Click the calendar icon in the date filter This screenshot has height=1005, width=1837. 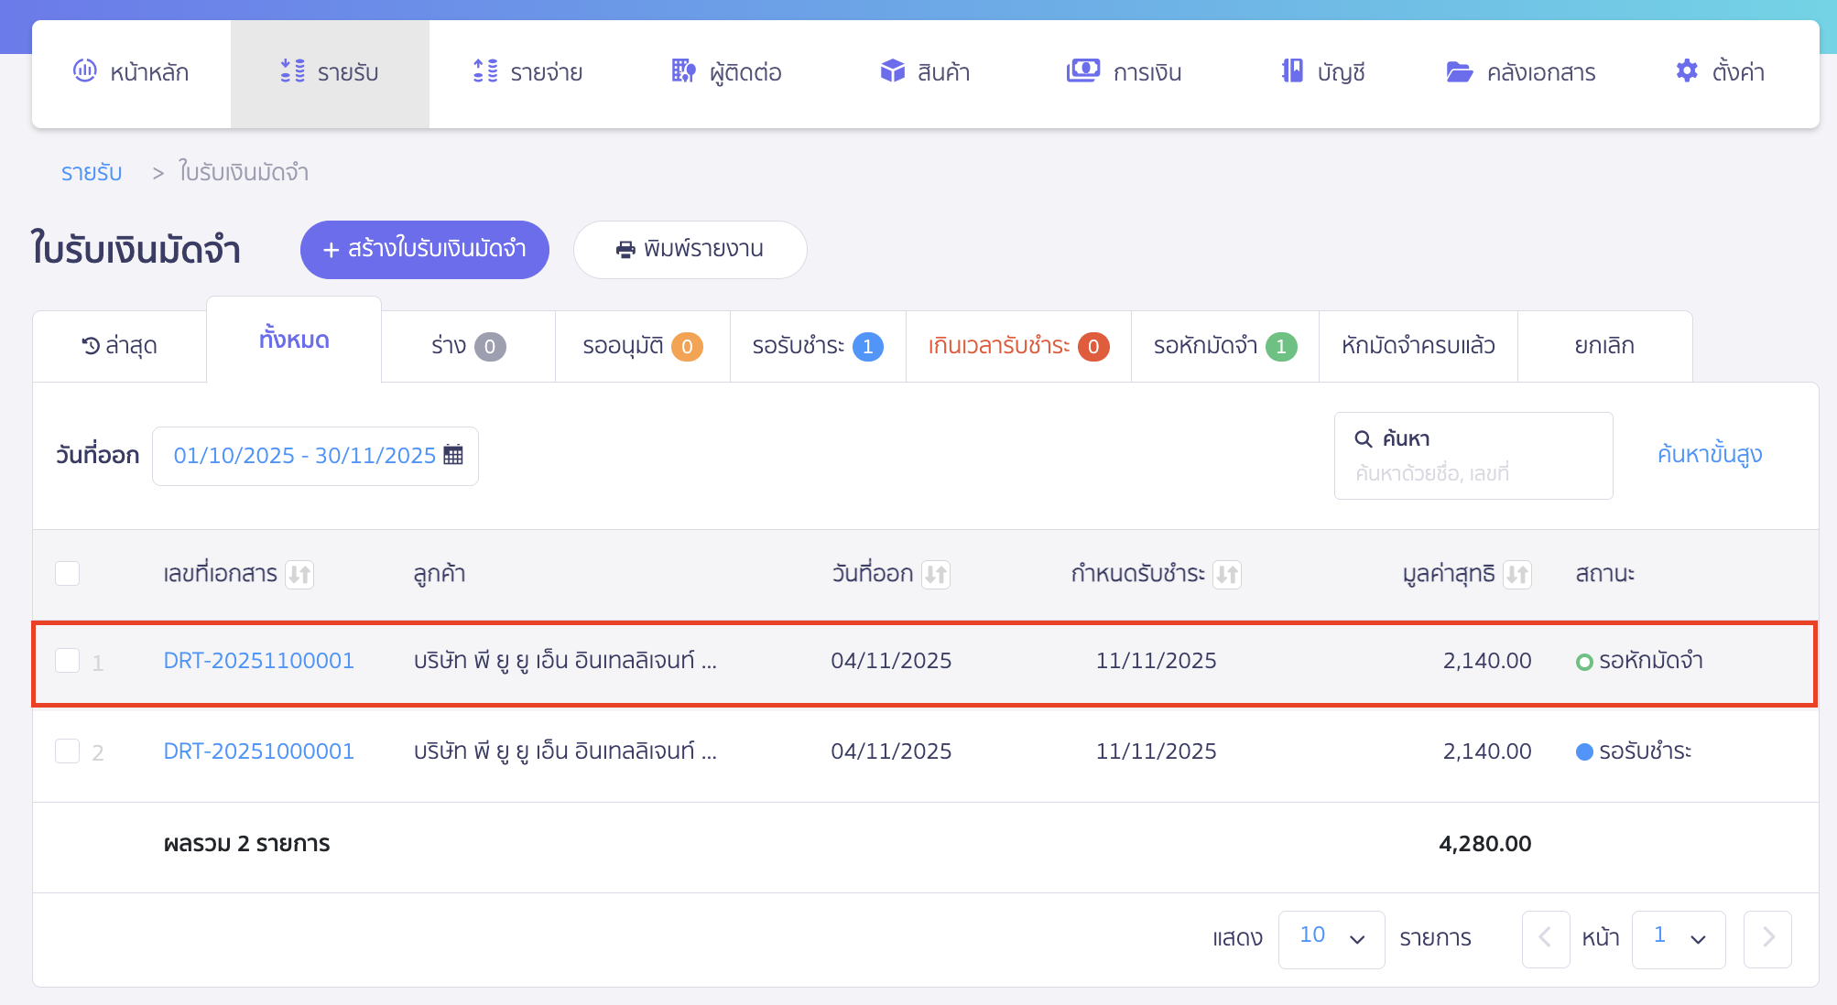point(455,455)
